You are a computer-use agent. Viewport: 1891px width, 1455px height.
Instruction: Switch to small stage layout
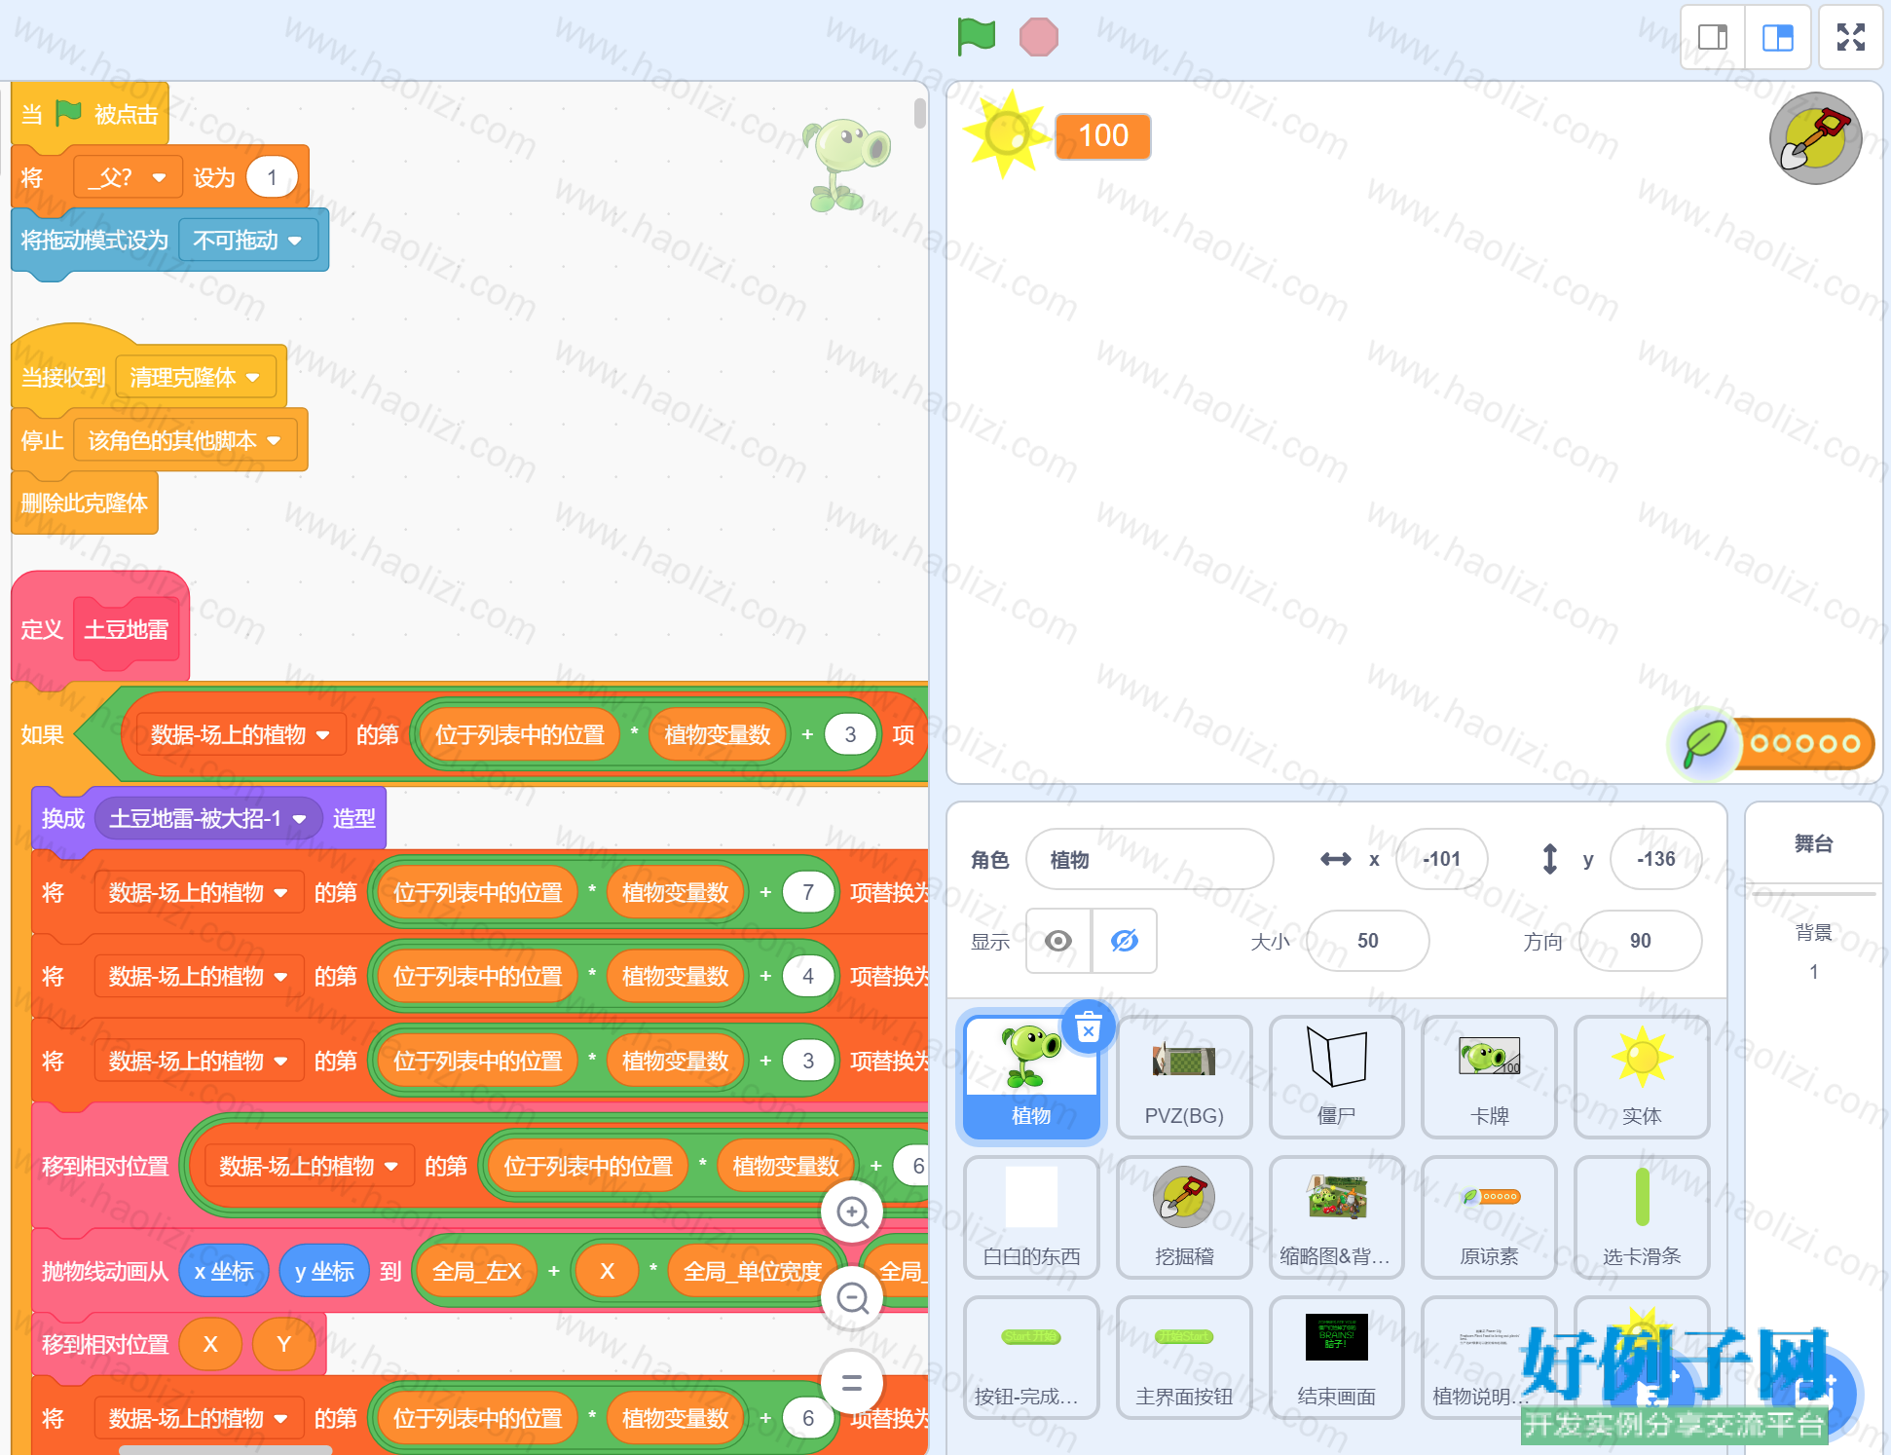tap(1713, 37)
